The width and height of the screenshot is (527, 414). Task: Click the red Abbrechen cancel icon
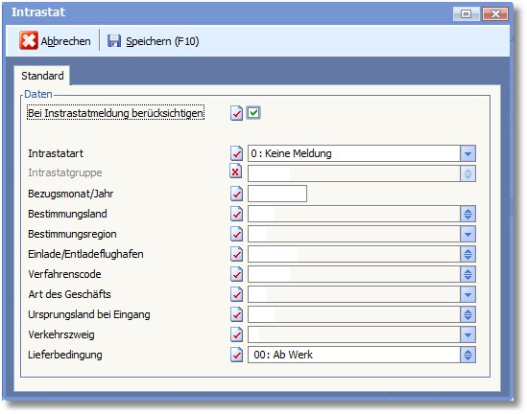29,40
